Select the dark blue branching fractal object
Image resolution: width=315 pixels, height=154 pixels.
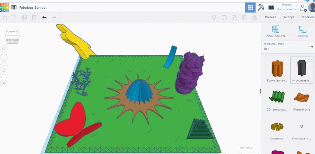(x=81, y=82)
